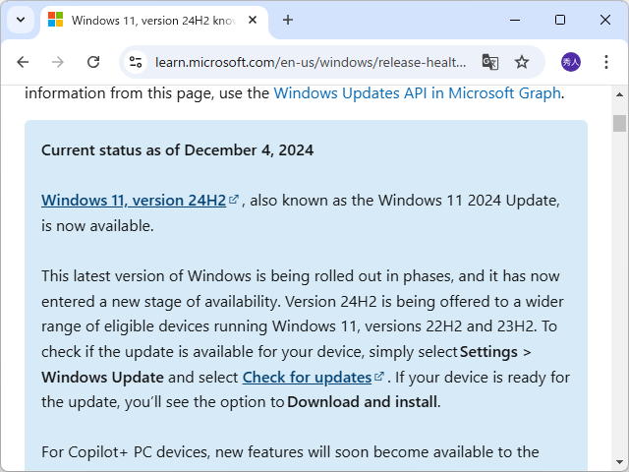
Task: View site information for learn.microsoft.com
Action: pyautogui.click(x=137, y=62)
